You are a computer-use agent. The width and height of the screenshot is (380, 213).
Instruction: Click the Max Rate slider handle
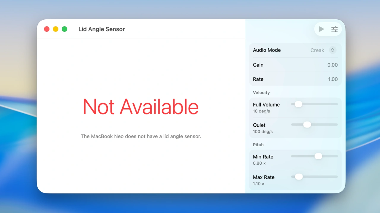299,177
